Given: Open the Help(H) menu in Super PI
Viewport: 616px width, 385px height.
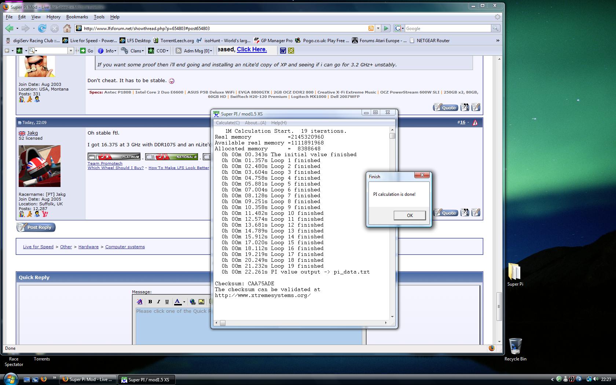Looking at the screenshot, I should tap(279, 123).
